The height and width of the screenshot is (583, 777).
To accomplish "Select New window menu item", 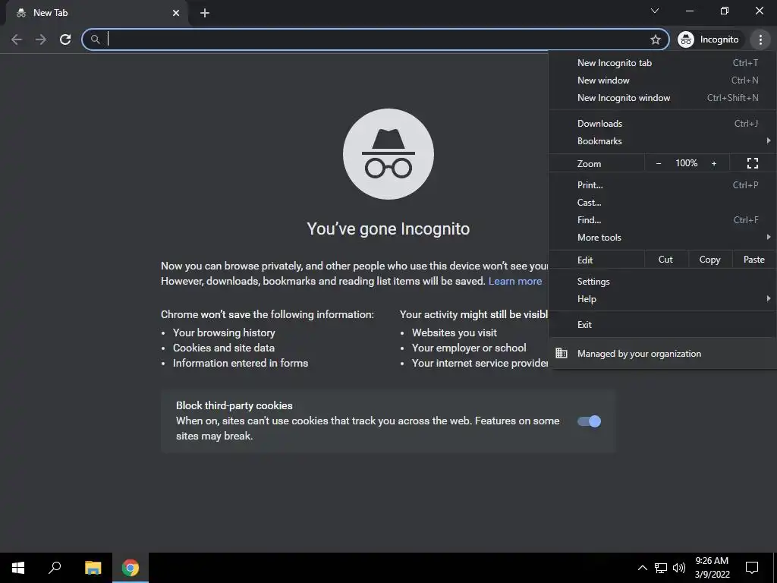I will (662, 80).
